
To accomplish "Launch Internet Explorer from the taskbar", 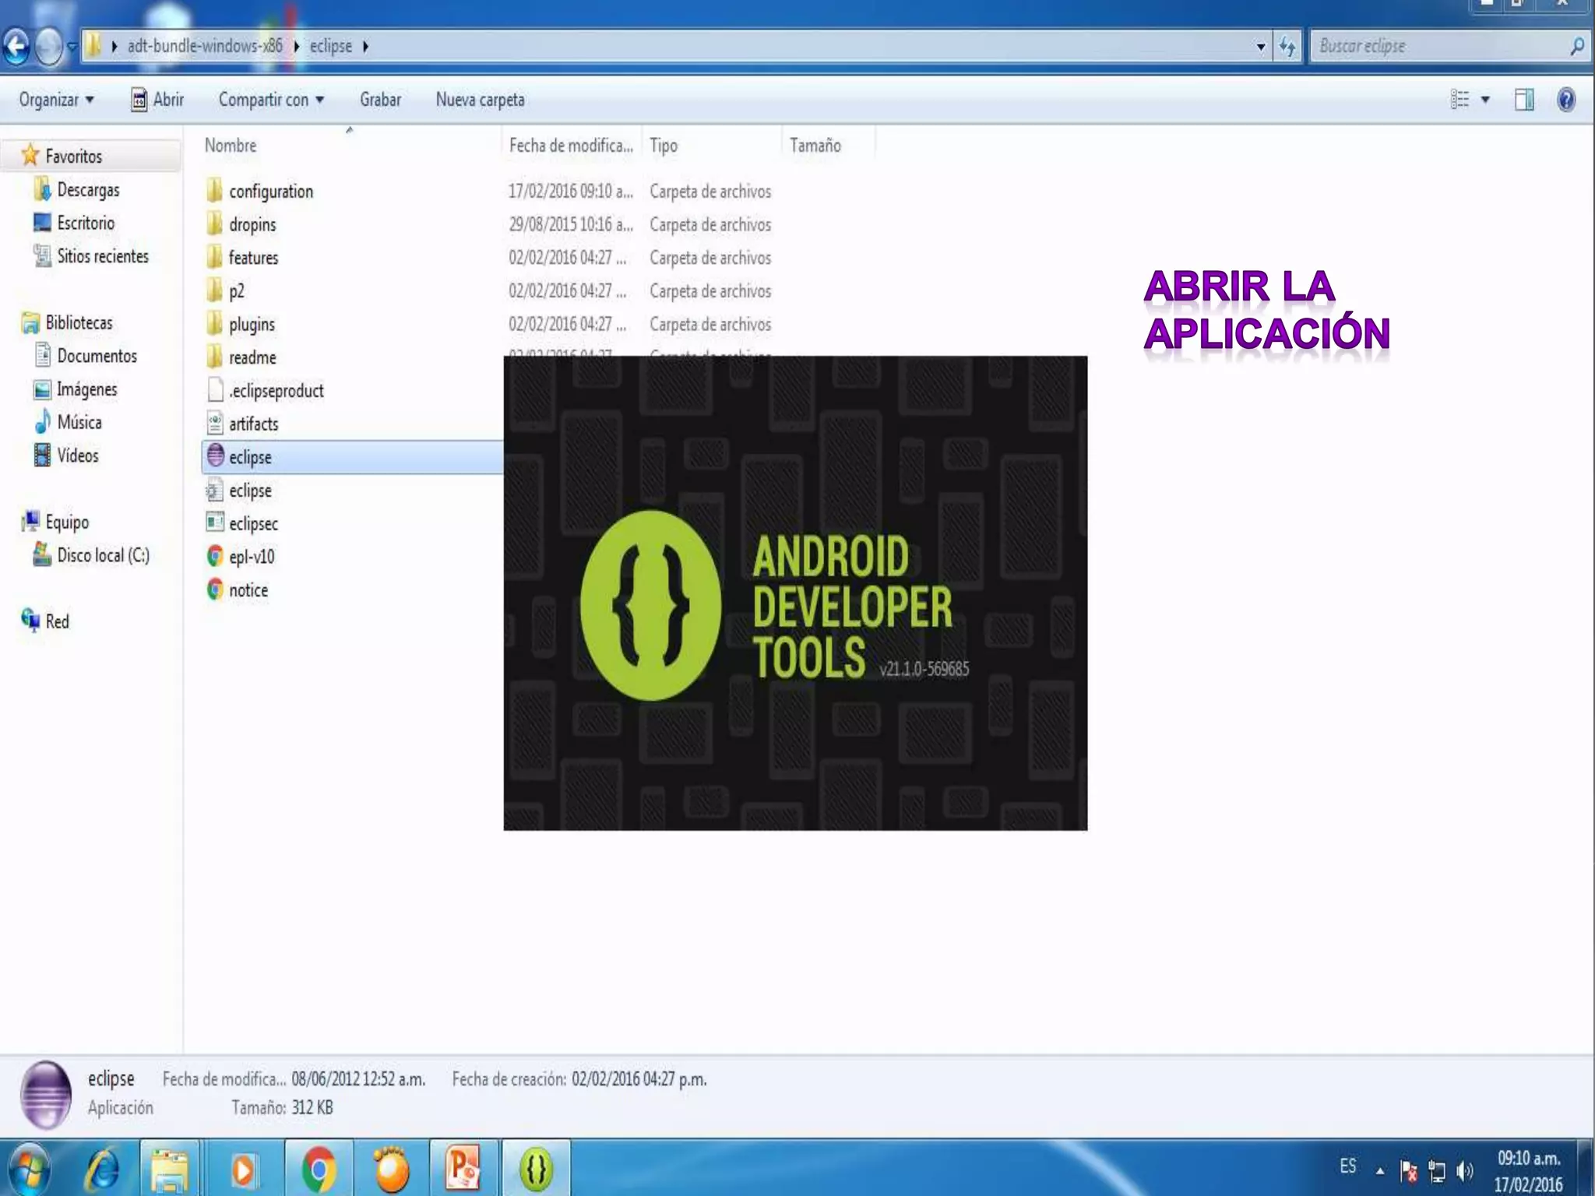I will coord(102,1169).
